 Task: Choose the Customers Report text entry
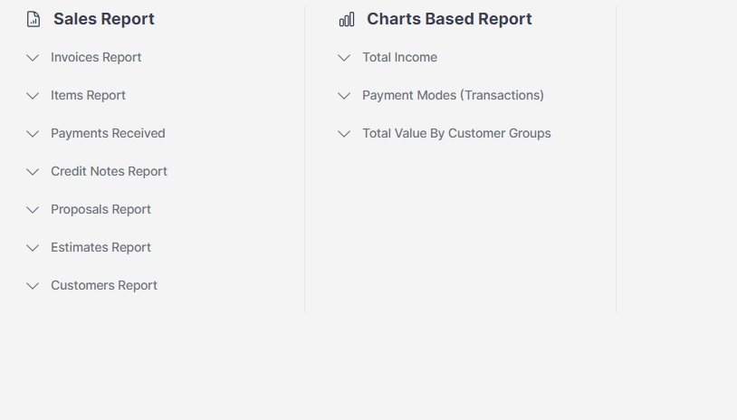coord(104,285)
